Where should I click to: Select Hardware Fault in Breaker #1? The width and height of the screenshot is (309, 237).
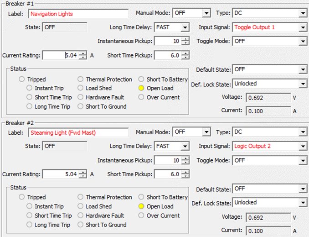click(80, 97)
